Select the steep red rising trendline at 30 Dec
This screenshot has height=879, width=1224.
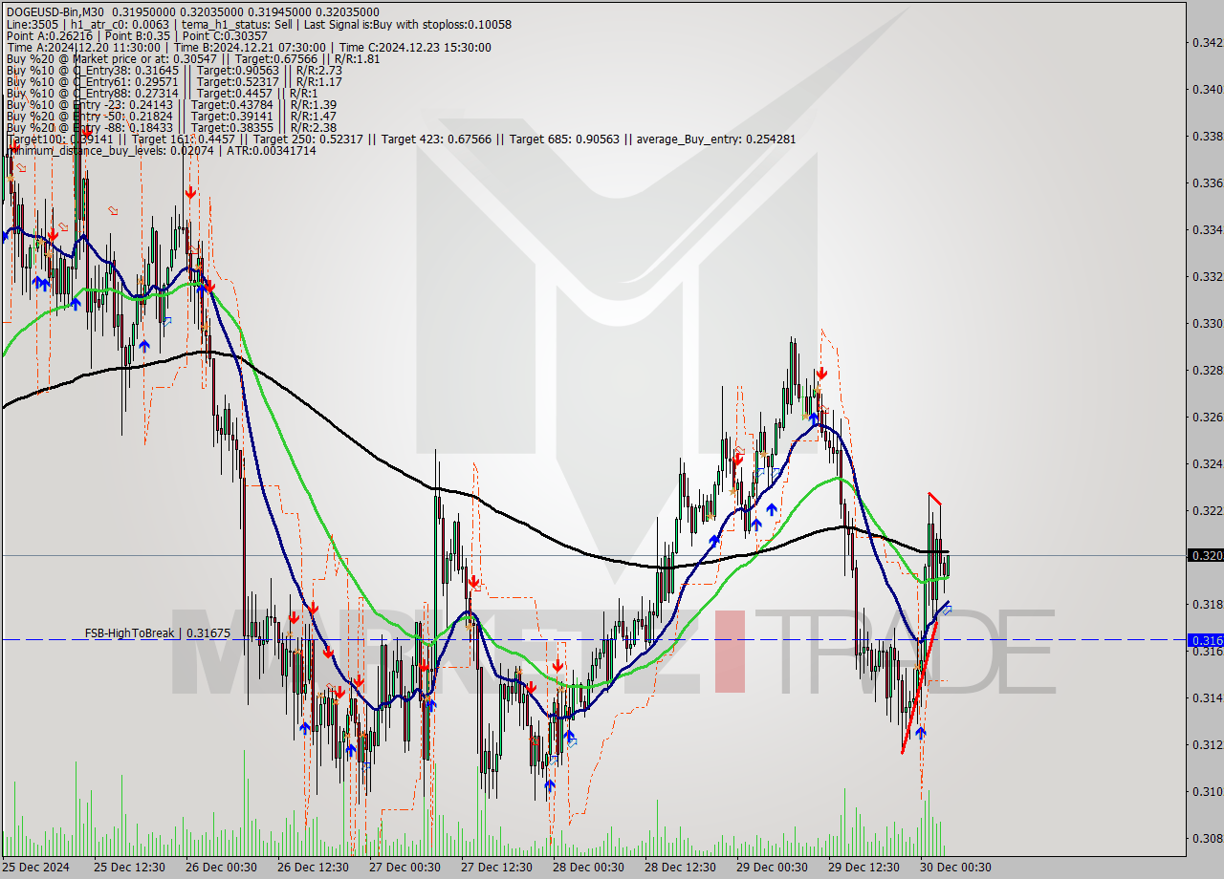918,686
